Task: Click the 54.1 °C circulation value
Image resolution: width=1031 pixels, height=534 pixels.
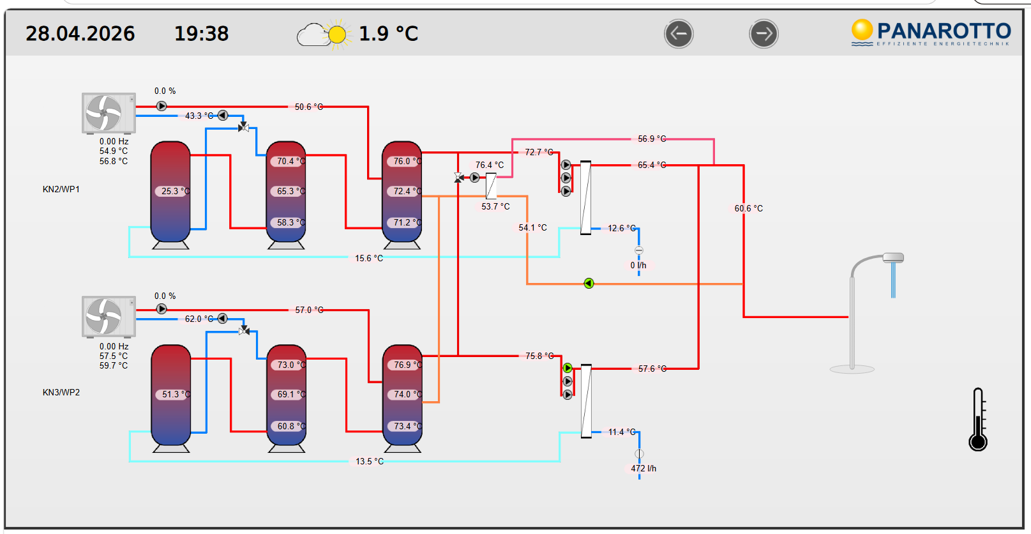Action: tap(532, 227)
